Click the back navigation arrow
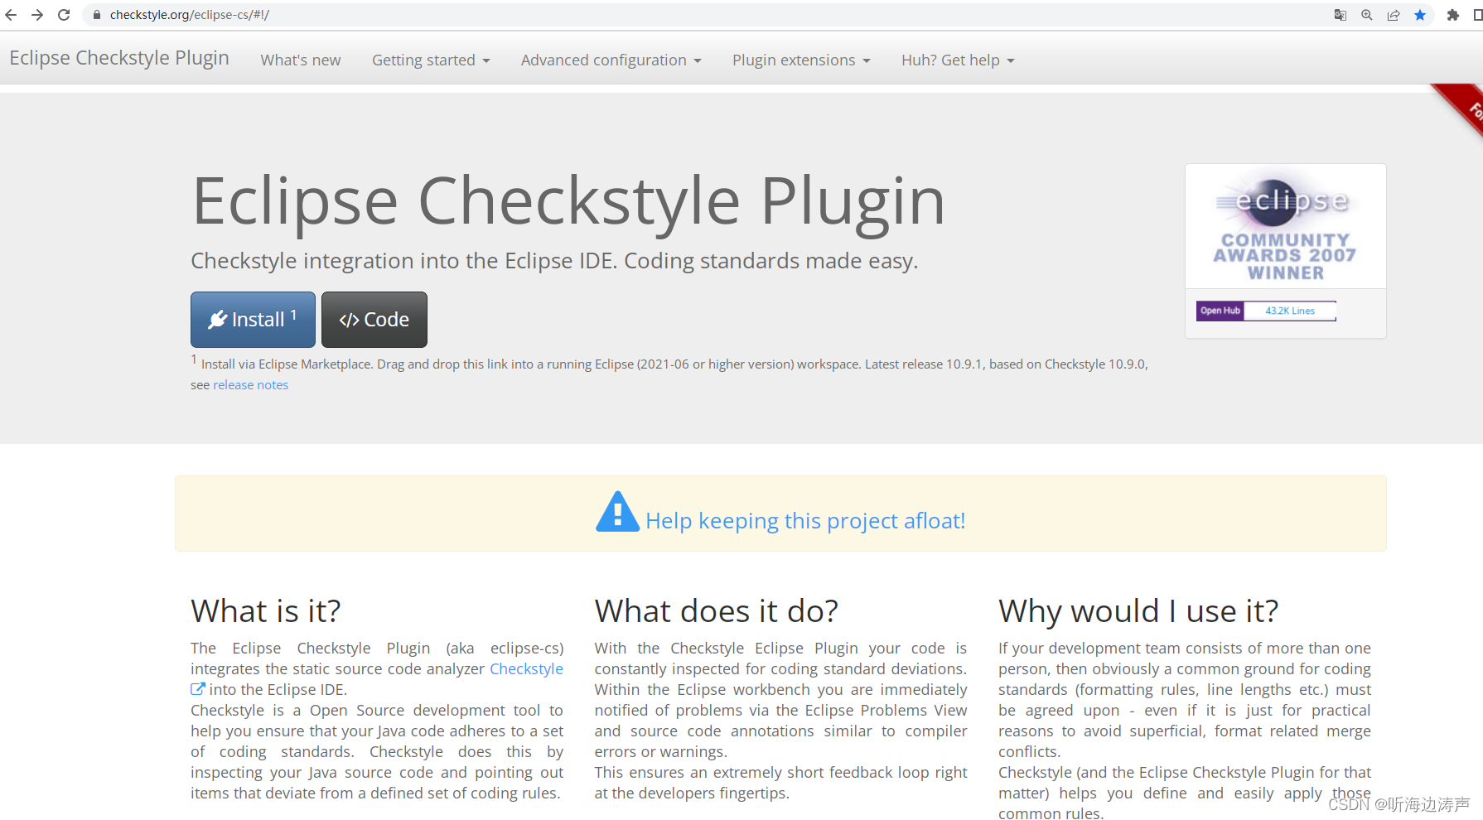The width and height of the screenshot is (1483, 820). (x=11, y=14)
